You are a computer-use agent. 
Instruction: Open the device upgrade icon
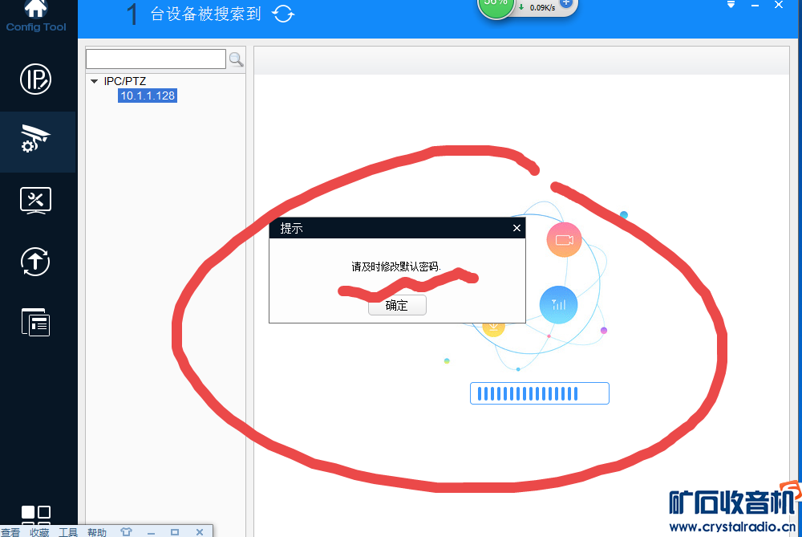(35, 262)
